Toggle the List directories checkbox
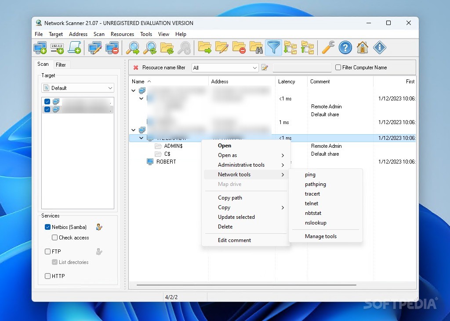This screenshot has width=450, height=321. click(x=54, y=262)
